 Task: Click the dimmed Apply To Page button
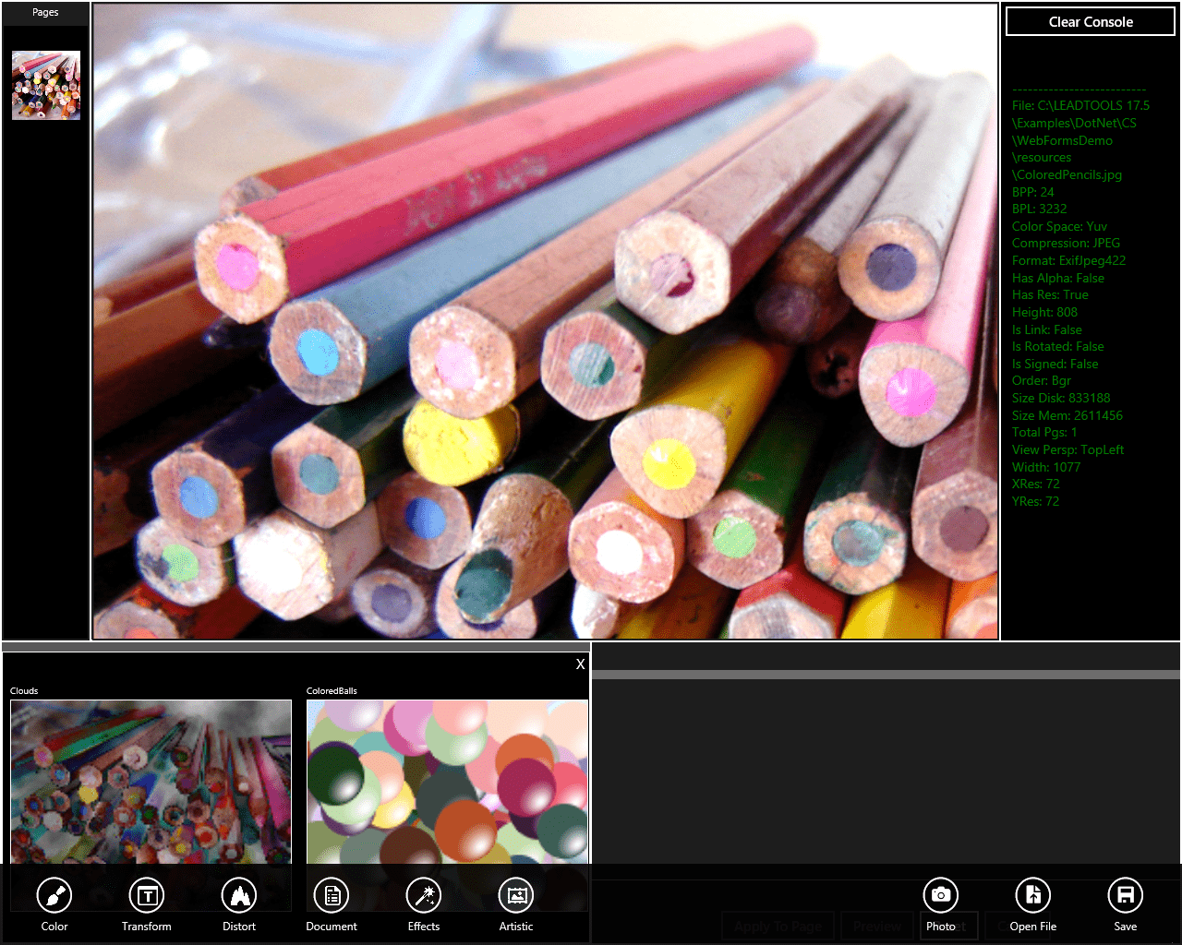(778, 926)
